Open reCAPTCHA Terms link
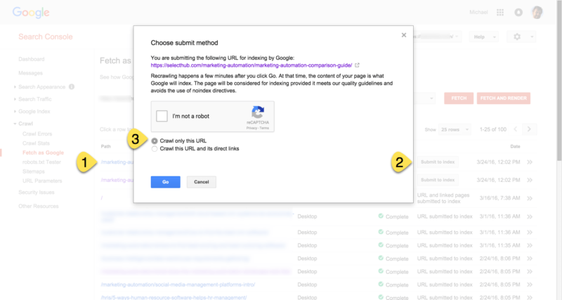 point(264,128)
